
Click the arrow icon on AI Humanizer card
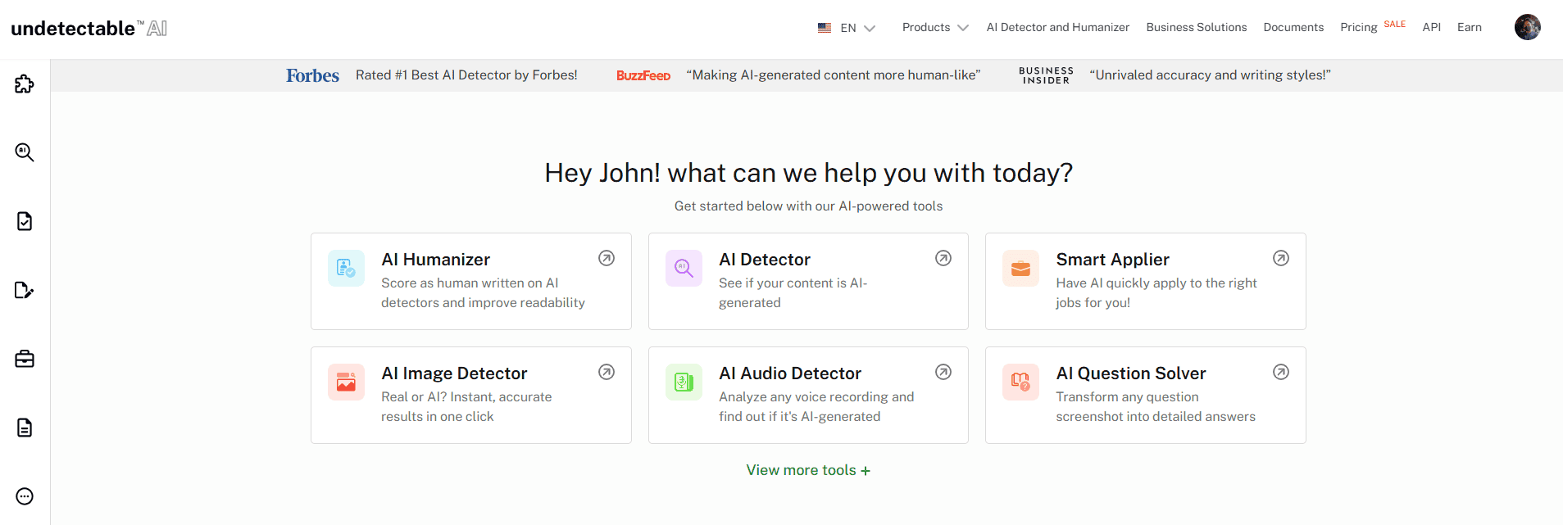click(x=607, y=258)
